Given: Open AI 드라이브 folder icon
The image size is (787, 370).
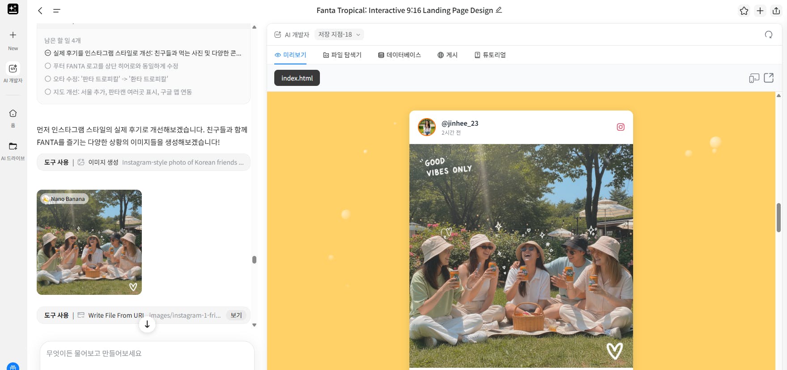Looking at the screenshot, I should [13, 146].
